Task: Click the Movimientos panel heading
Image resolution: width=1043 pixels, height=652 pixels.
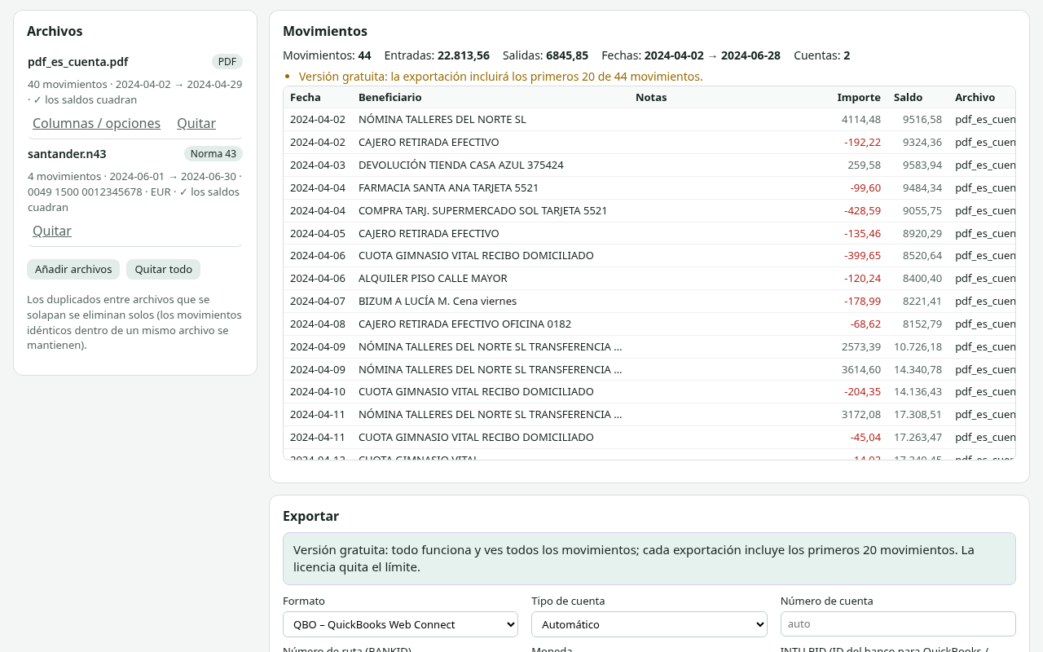Action: click(325, 31)
